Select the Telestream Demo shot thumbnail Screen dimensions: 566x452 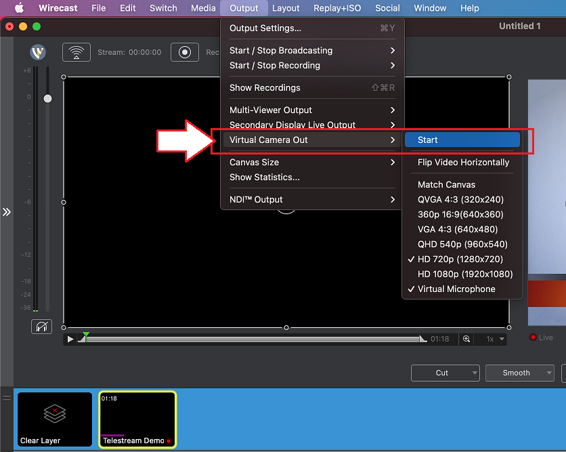[137, 419]
